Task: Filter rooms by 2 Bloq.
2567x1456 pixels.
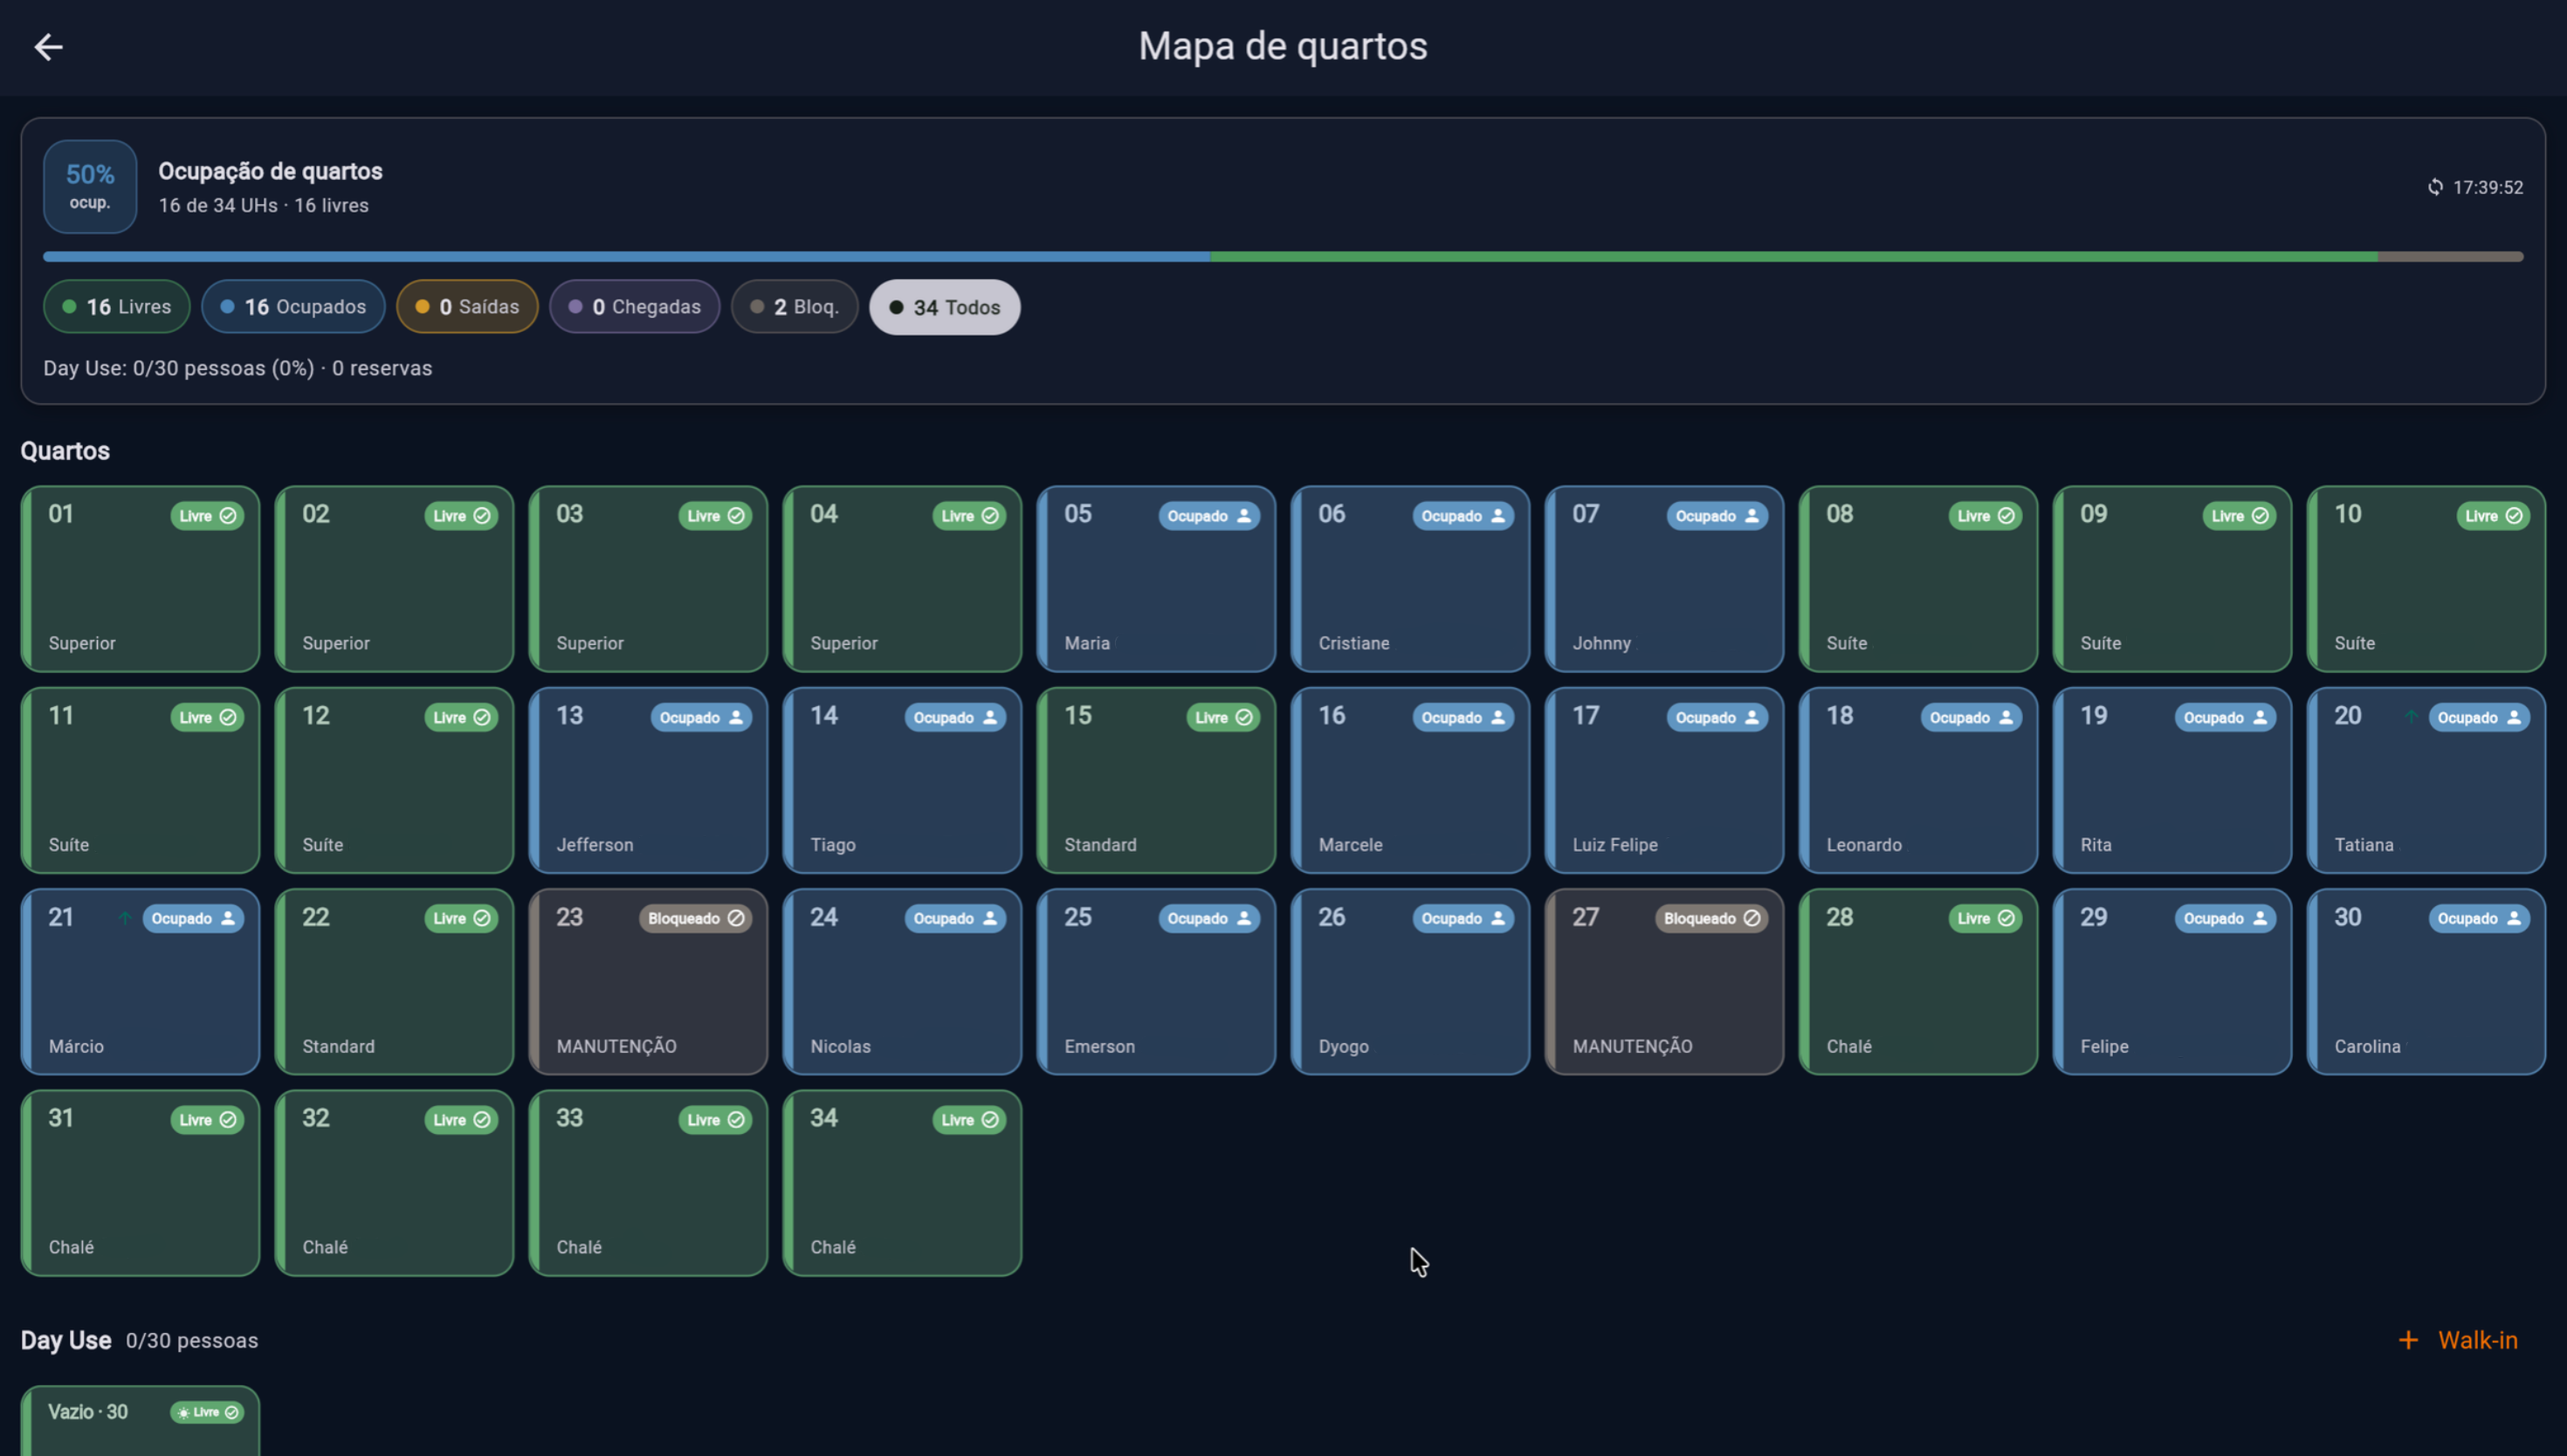Action: 794,307
